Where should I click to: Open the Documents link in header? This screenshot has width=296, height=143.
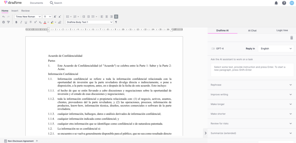tap(36, 3)
